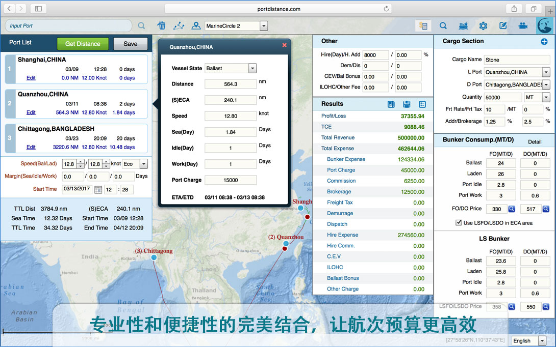The height and width of the screenshot is (347, 556).
Task: Click Edit link for Quanzhou,CHINA
Action: click(31, 112)
